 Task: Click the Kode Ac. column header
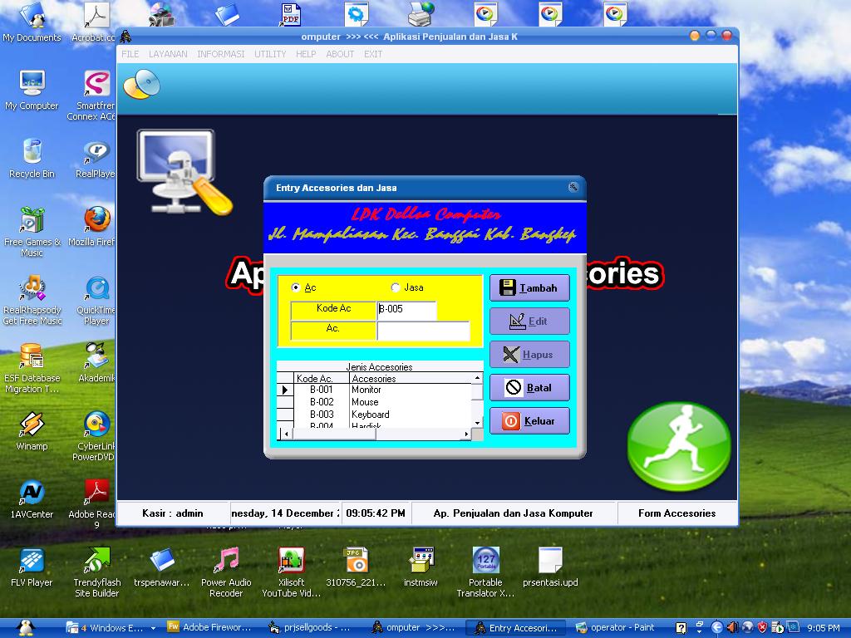click(322, 378)
